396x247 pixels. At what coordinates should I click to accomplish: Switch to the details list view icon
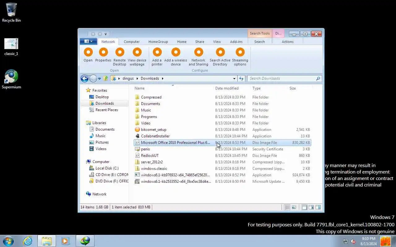(x=287, y=207)
